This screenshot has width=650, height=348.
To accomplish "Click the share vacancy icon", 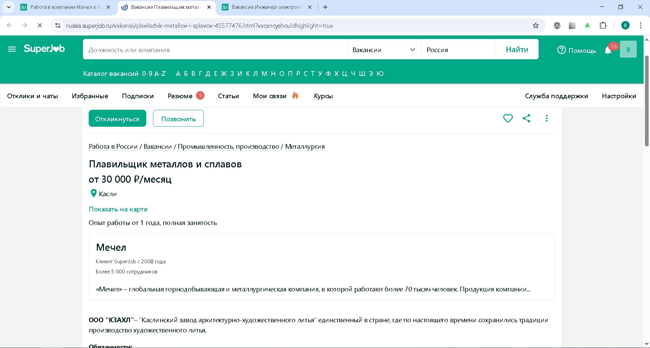I will [526, 118].
